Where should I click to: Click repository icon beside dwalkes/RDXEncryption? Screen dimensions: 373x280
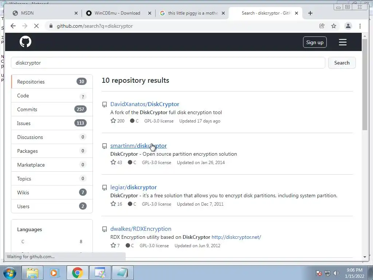(105, 229)
